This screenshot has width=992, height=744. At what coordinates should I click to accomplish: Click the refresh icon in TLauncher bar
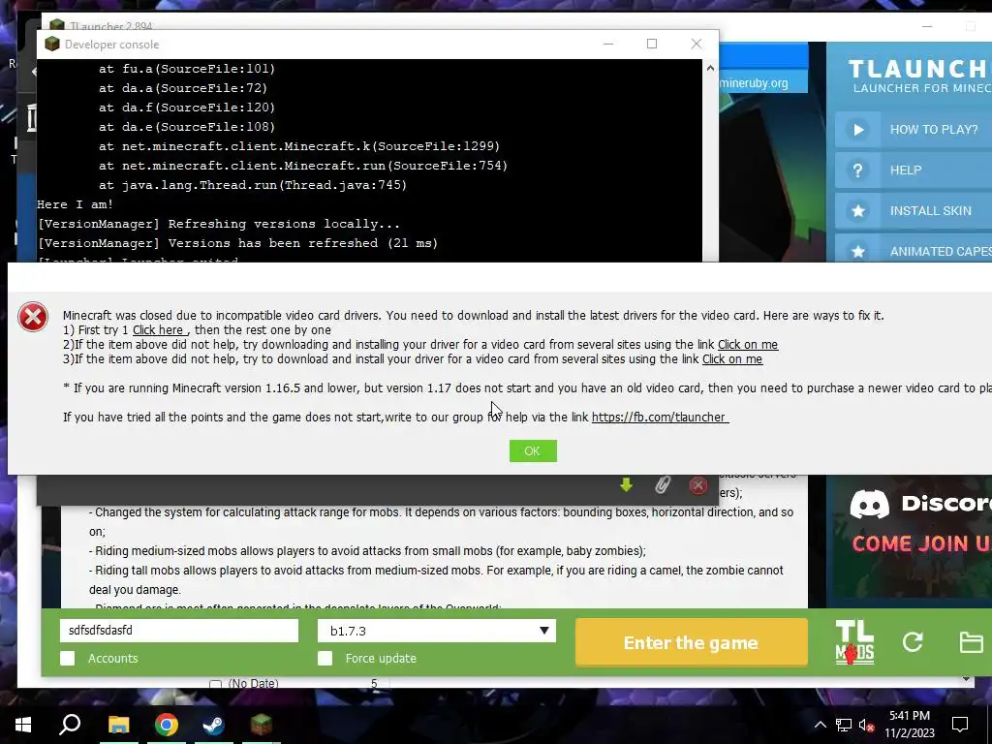913,643
